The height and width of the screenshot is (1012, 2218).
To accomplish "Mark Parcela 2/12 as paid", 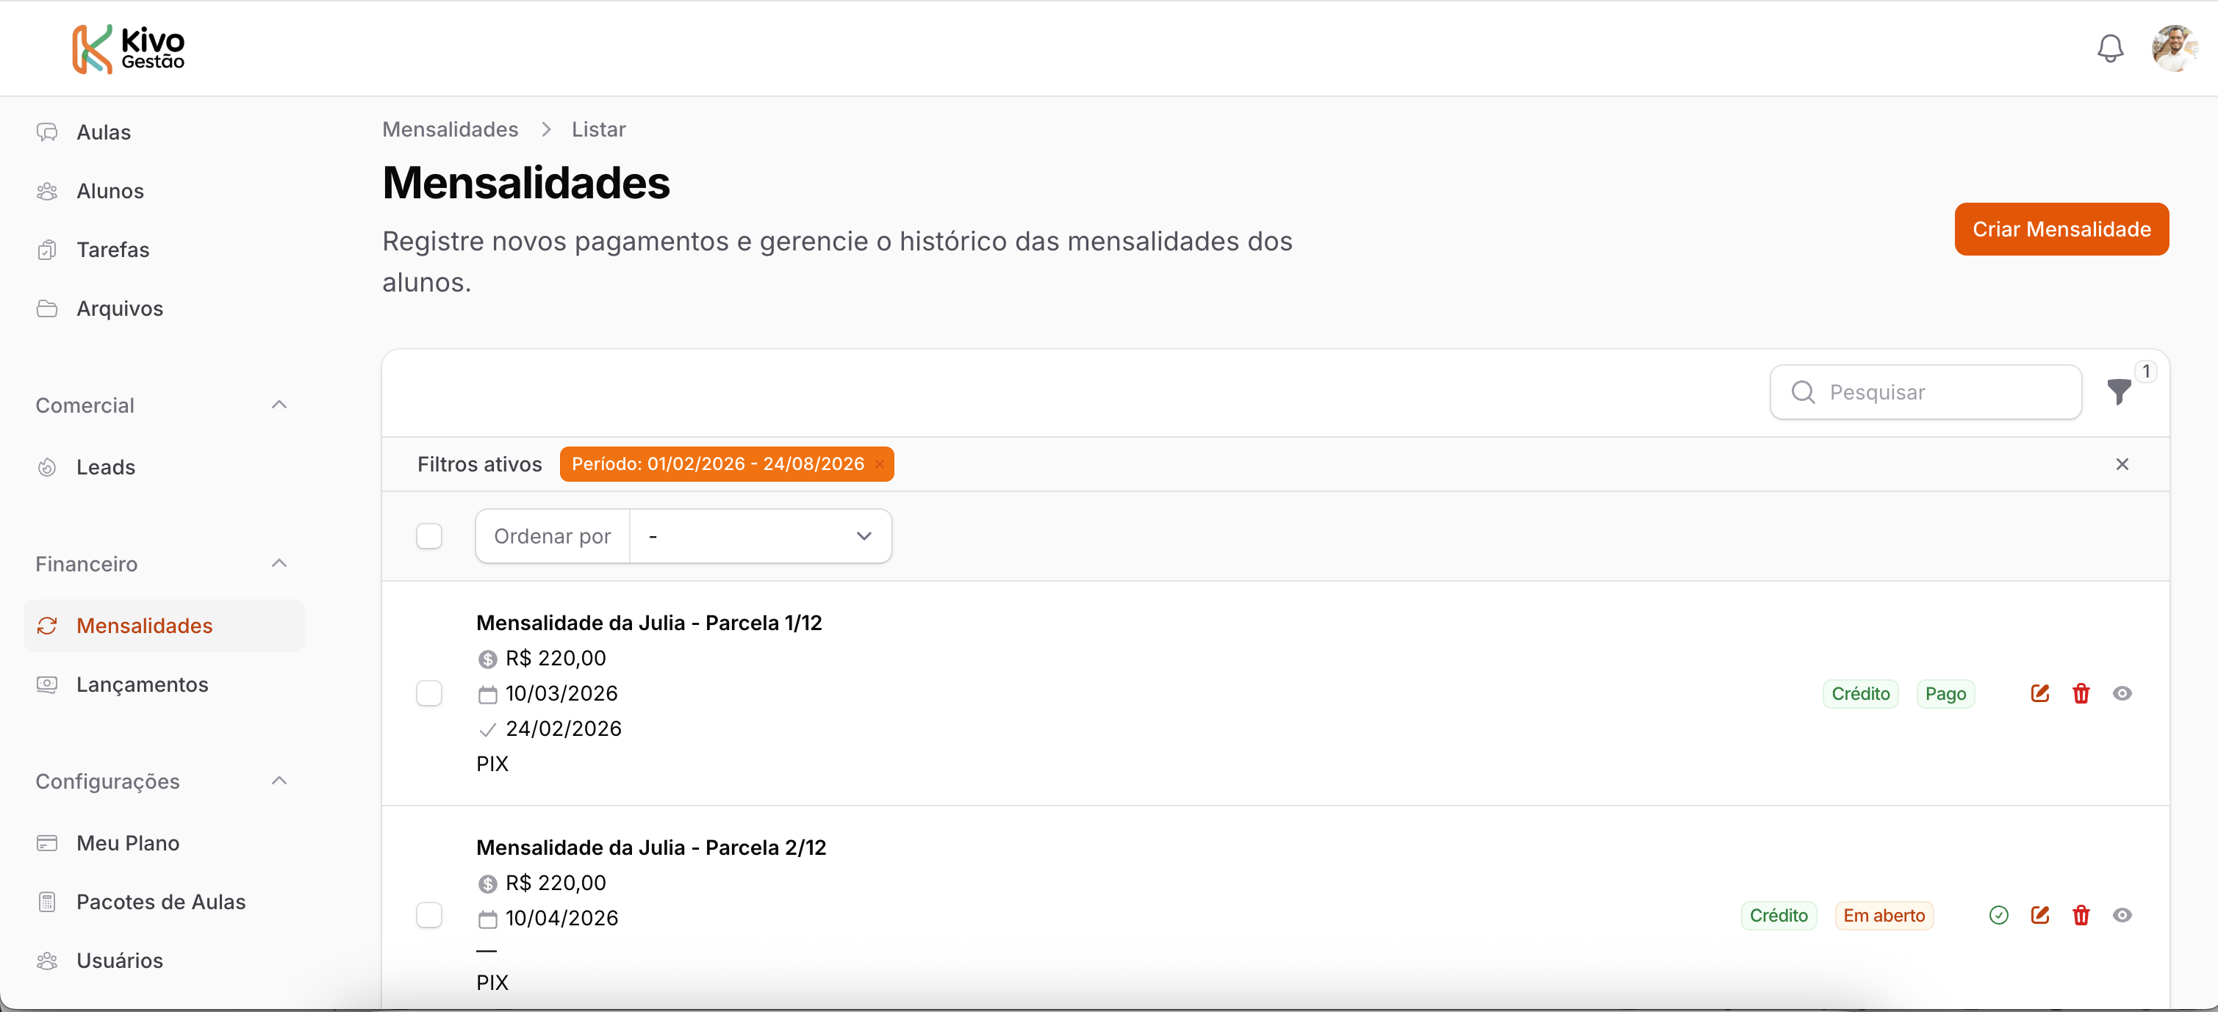I will coord(1998,916).
